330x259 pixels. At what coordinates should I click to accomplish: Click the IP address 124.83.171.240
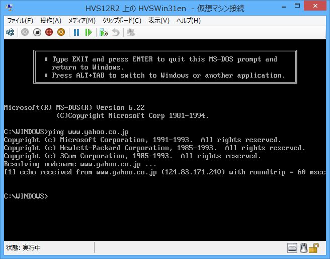click(193, 172)
